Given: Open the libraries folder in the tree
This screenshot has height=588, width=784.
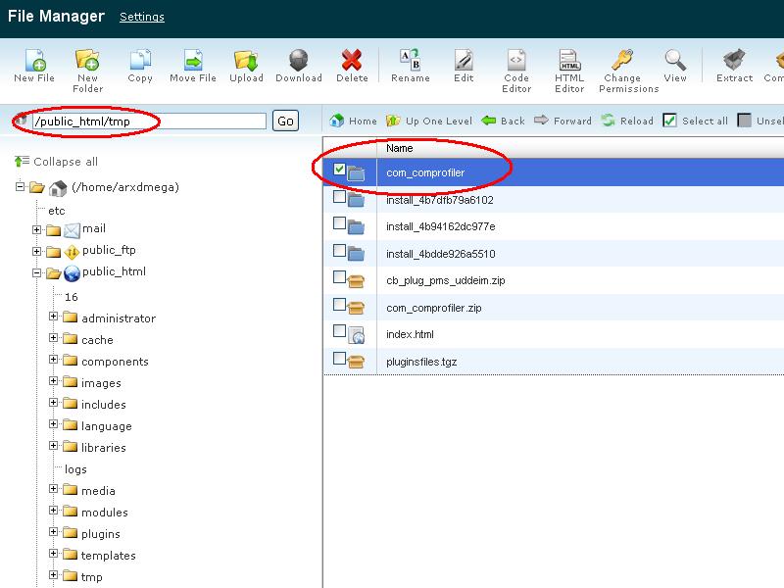Looking at the screenshot, I should (104, 448).
